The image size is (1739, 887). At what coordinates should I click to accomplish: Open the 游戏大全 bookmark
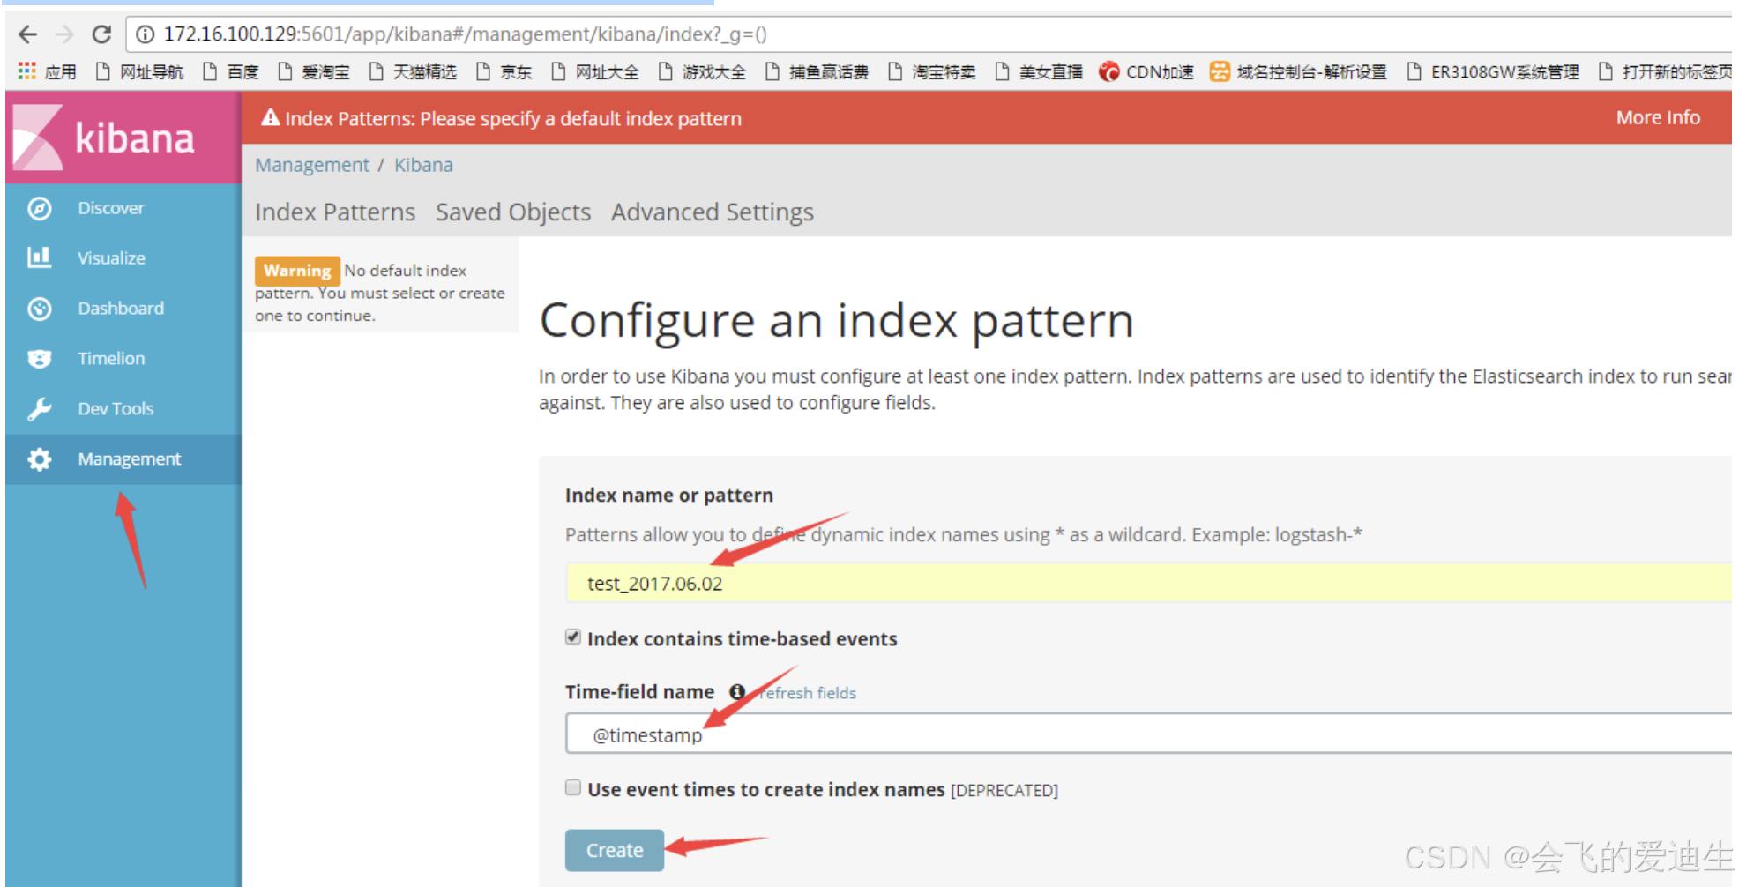(x=703, y=71)
